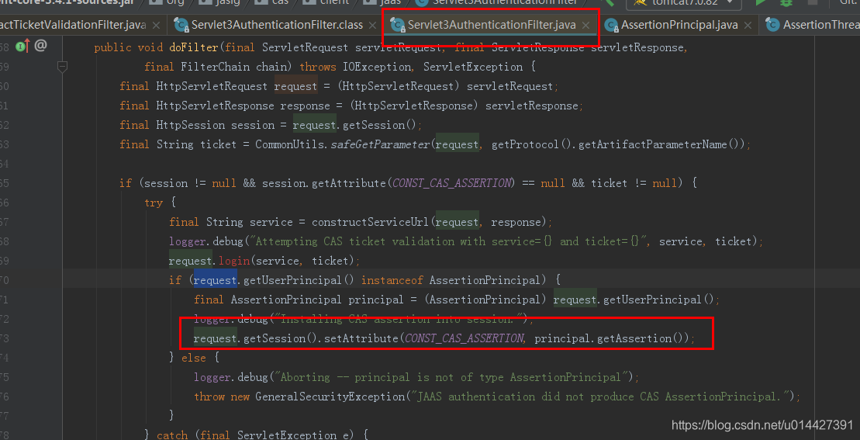Open the TicketValidationFilter.java tab
This screenshot has height=440, width=860.
pos(73,26)
